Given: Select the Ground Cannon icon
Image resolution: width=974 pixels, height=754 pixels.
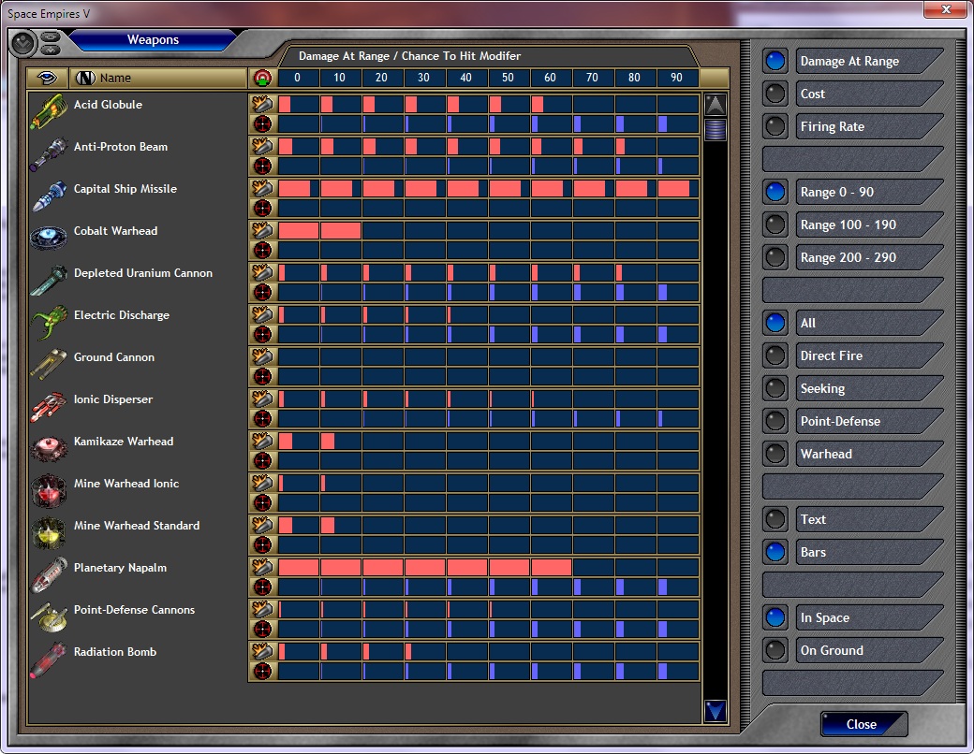Looking at the screenshot, I should tap(49, 366).
